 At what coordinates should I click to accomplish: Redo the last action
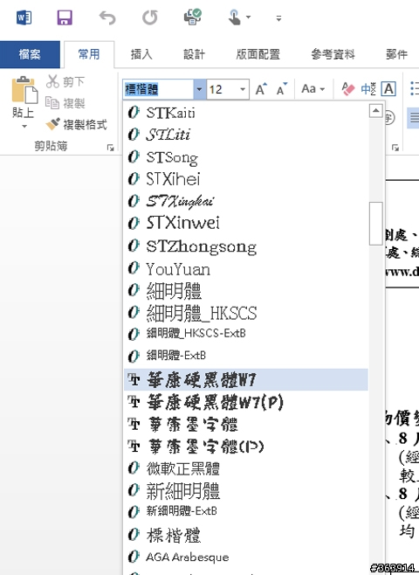150,17
